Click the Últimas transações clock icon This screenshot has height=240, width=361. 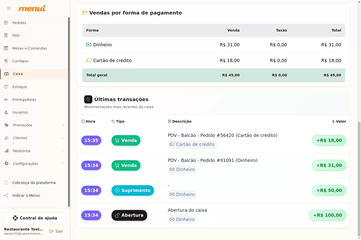point(88,99)
